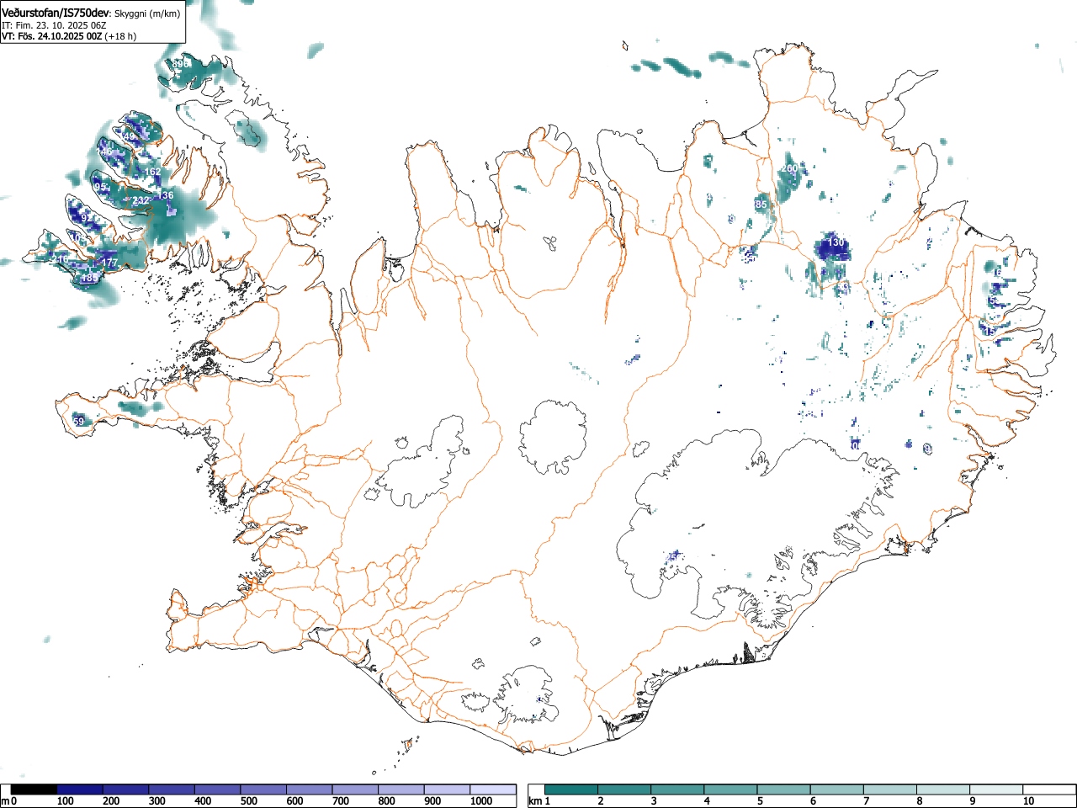Click the Skyggni (m/km) label
Screen dimensions: 1077x808
tap(146, 13)
